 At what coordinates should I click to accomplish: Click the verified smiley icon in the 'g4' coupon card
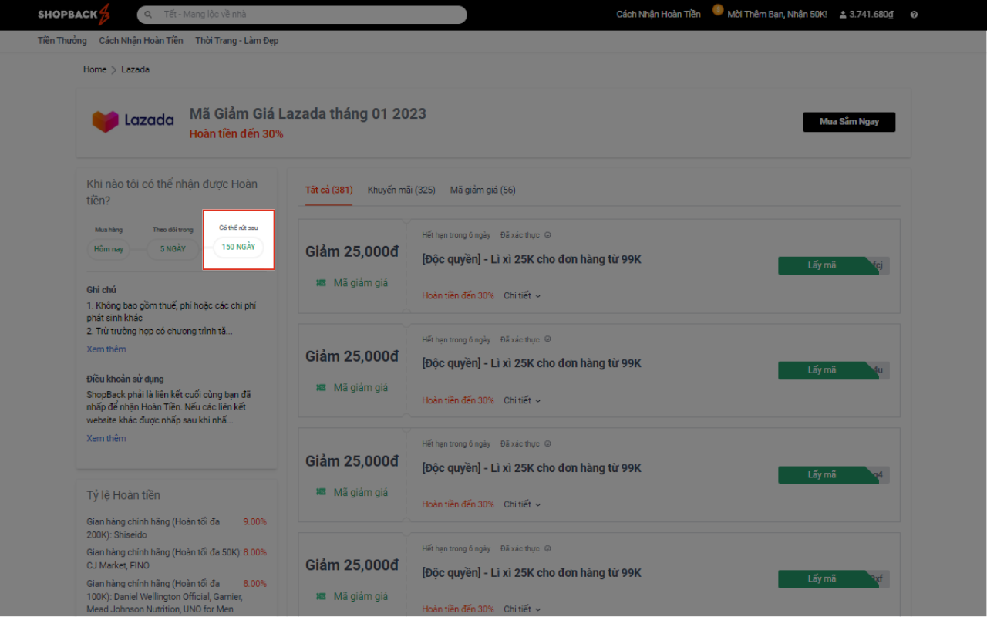(x=547, y=444)
